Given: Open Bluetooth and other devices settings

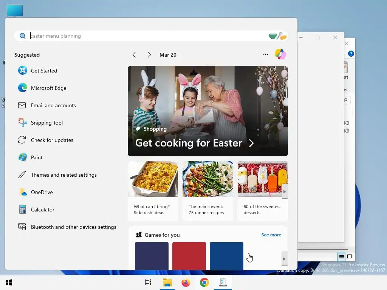Looking at the screenshot, I should (x=73, y=227).
